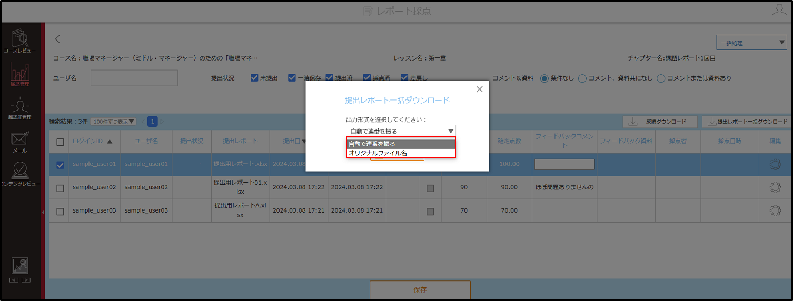Click the 2024.03.08 17:21 submission date cell
This screenshot has height=301, width=793.
pos(298,210)
